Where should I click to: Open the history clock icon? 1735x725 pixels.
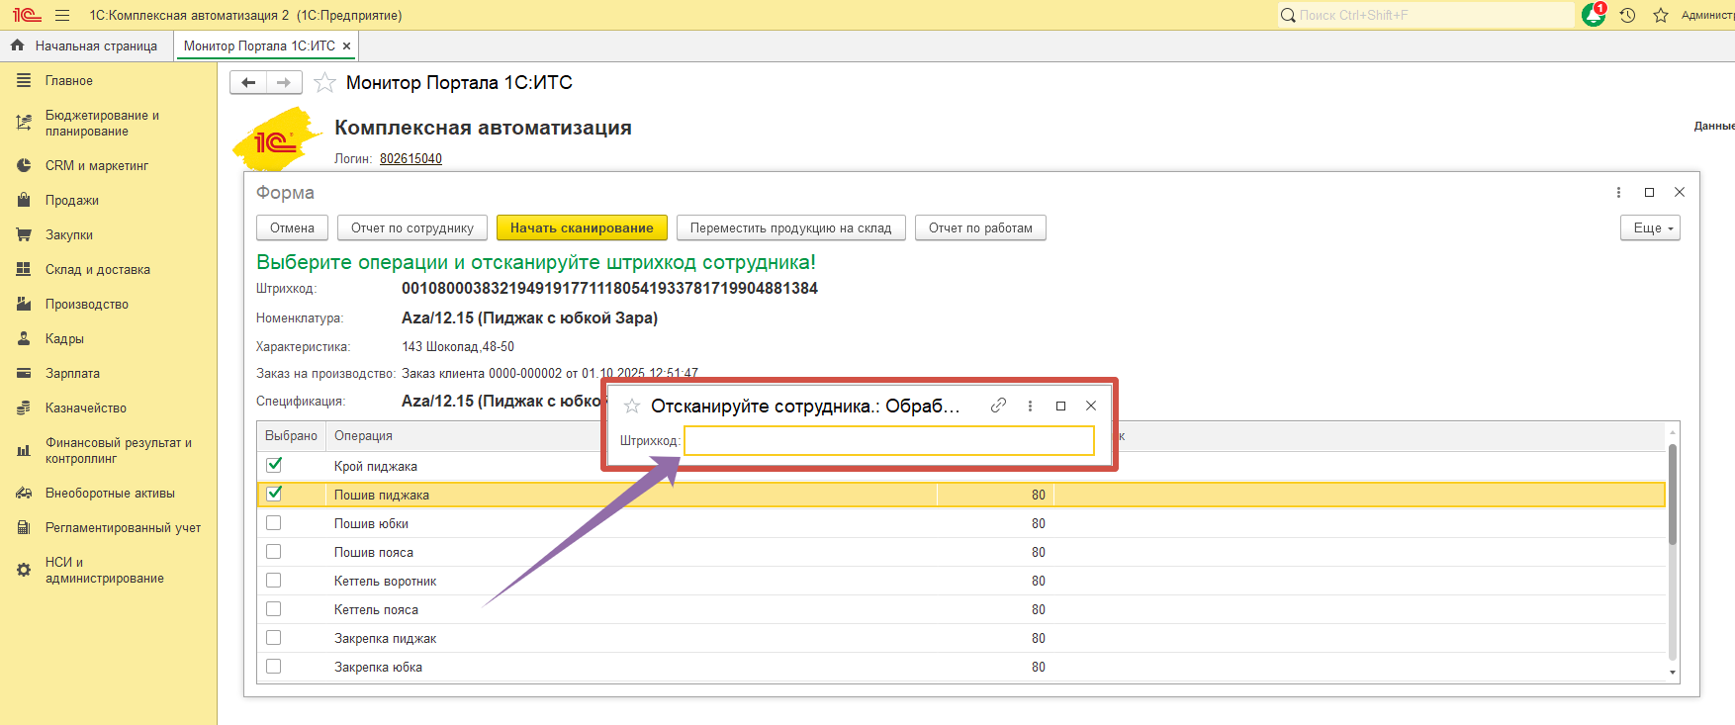pyautogui.click(x=1627, y=15)
